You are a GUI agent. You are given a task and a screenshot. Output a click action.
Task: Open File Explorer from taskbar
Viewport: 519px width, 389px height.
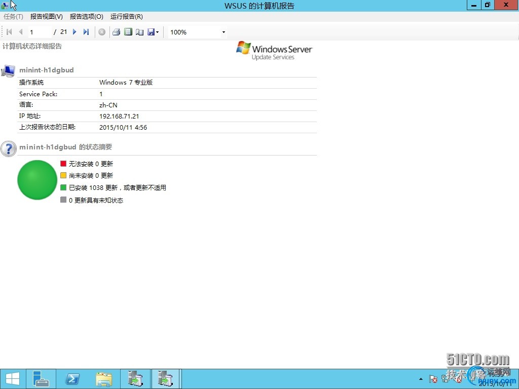coord(103,379)
